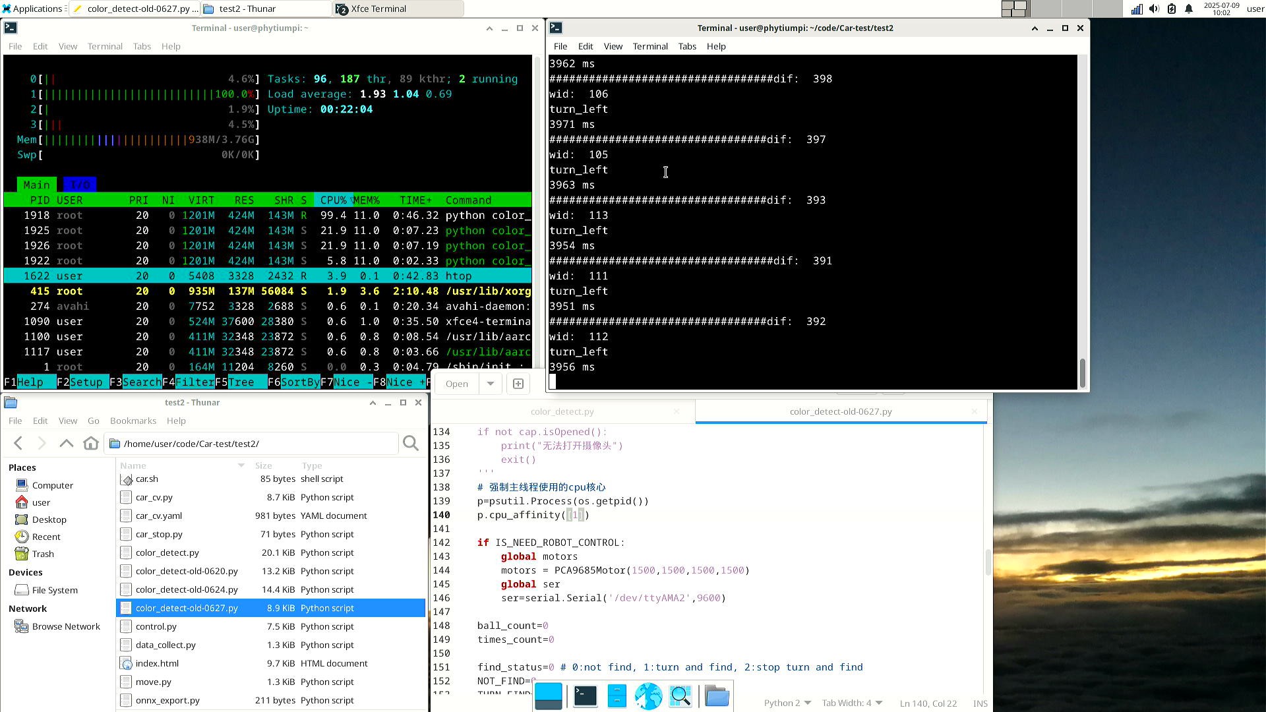Click the workspace switcher icon
Image resolution: width=1266 pixels, height=712 pixels.
coord(1014,9)
